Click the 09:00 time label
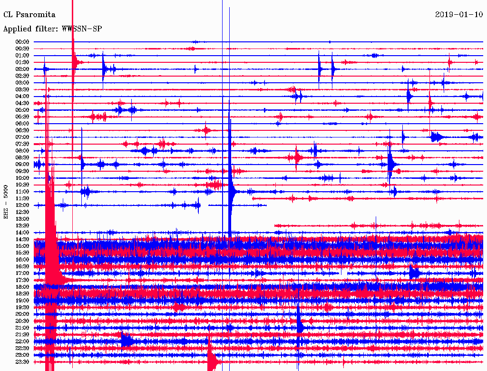Screen dimensions: 487x371 coord(22,165)
